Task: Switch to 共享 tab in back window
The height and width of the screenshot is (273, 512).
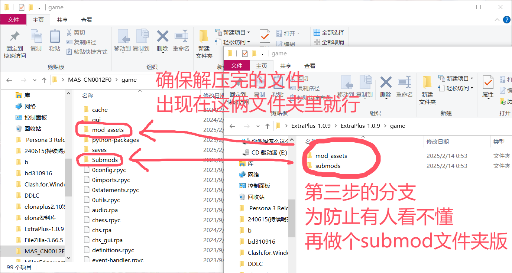Action: [62, 20]
